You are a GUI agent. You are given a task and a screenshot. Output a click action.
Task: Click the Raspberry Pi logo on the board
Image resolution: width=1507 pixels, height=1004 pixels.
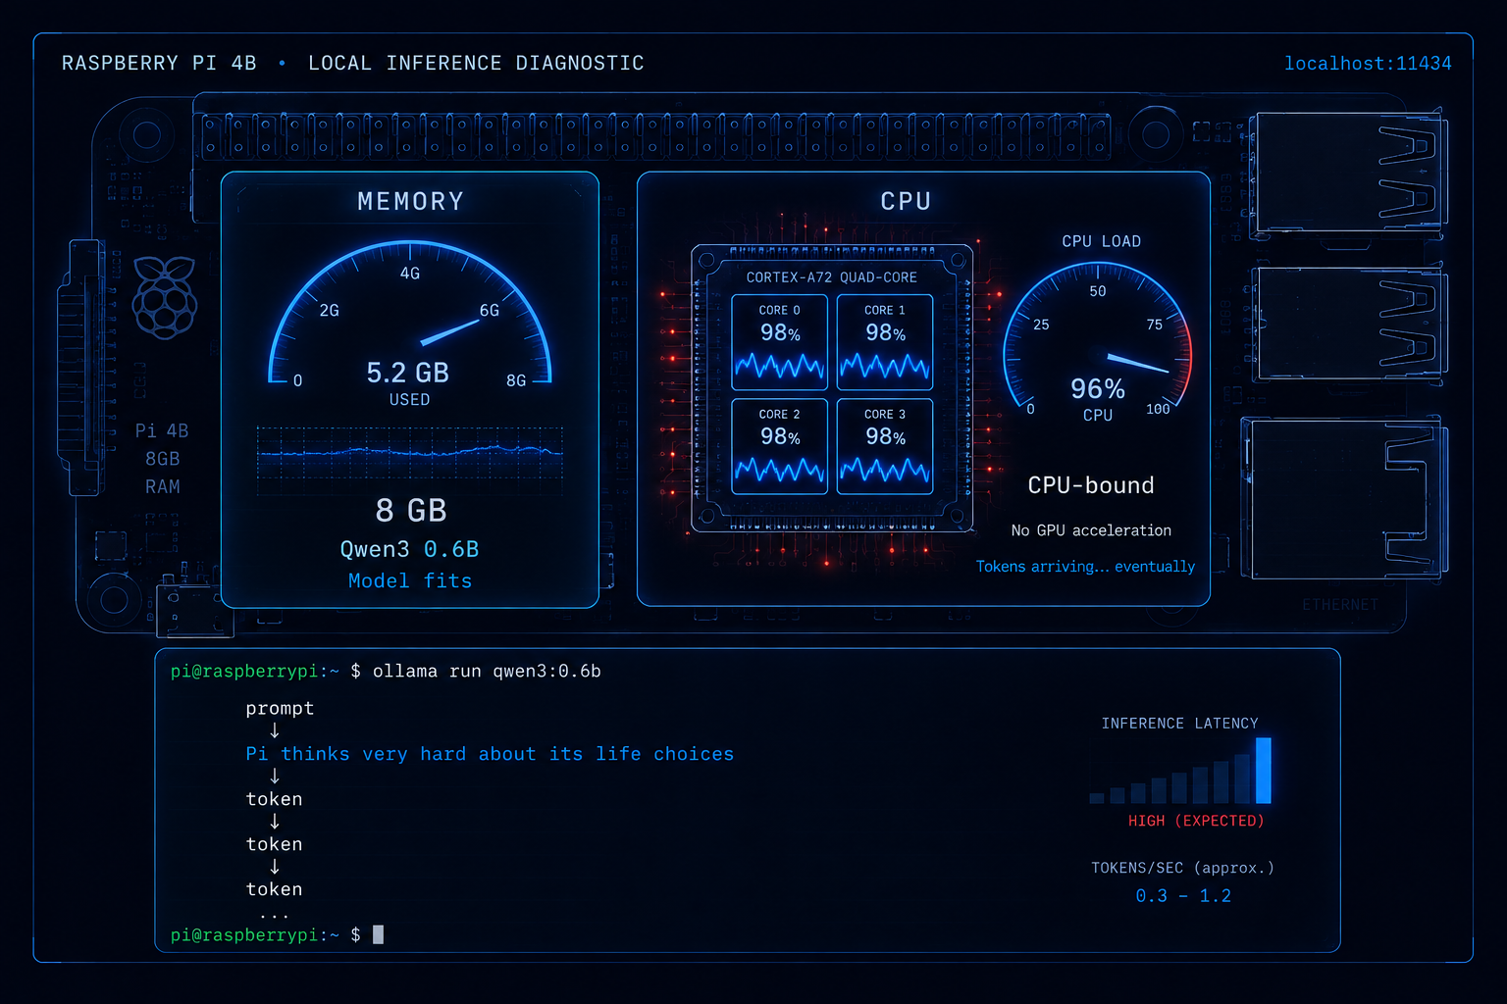pyautogui.click(x=165, y=297)
